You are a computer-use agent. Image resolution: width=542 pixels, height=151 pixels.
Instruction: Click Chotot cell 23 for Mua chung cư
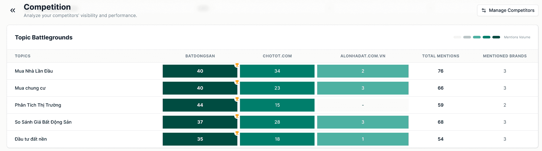[277, 88]
